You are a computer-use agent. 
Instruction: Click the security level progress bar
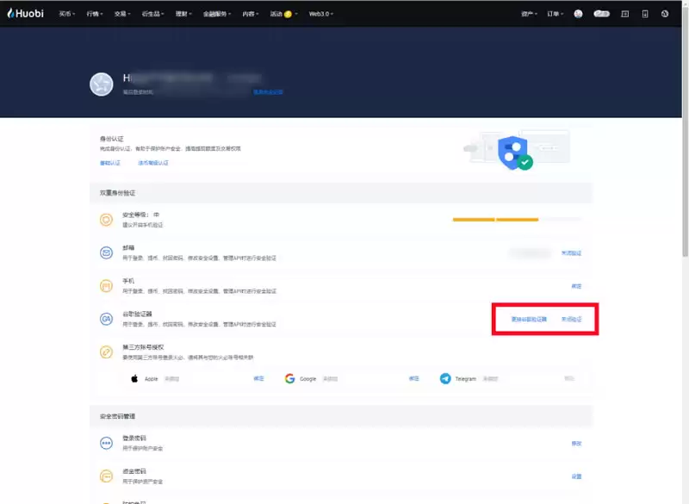pyautogui.click(x=517, y=219)
